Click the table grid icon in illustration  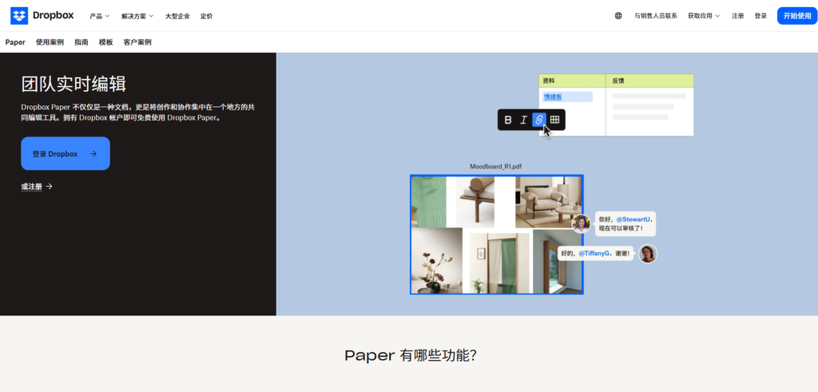[554, 120]
